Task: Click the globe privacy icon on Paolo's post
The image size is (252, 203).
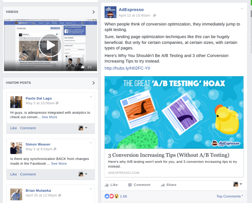Action: point(57,103)
